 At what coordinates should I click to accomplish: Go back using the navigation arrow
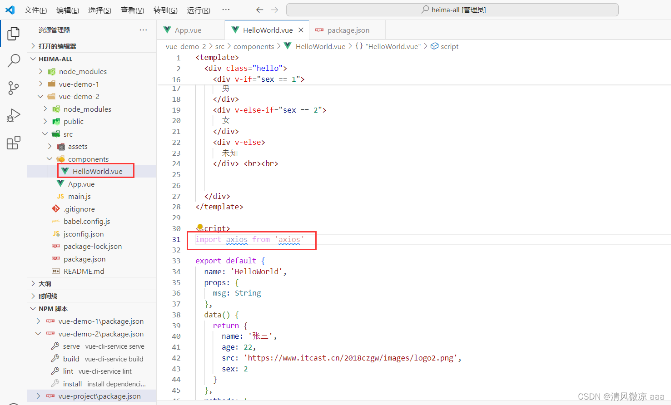[x=259, y=10]
